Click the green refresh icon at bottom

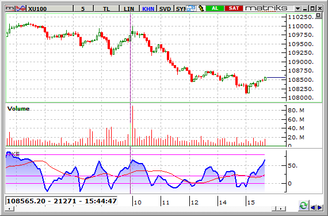tap(304, 205)
